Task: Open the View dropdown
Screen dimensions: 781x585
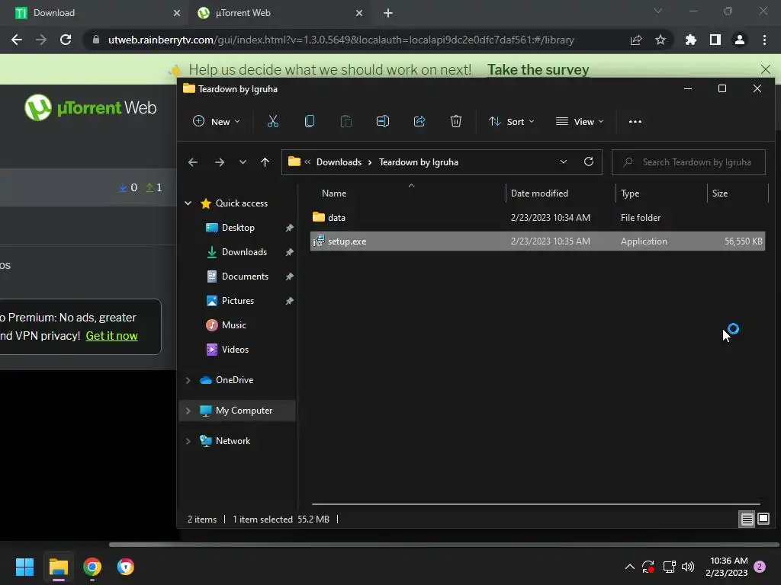Action: (x=580, y=121)
